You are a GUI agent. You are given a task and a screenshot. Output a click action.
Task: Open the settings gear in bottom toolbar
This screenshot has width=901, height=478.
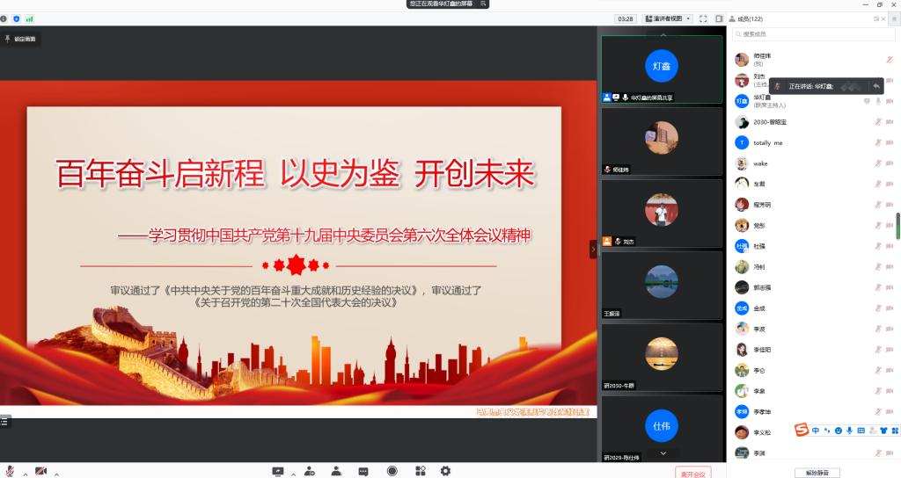tap(445, 472)
